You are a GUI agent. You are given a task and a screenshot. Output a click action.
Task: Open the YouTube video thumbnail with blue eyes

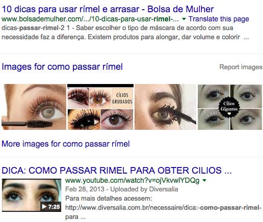click(x=32, y=195)
